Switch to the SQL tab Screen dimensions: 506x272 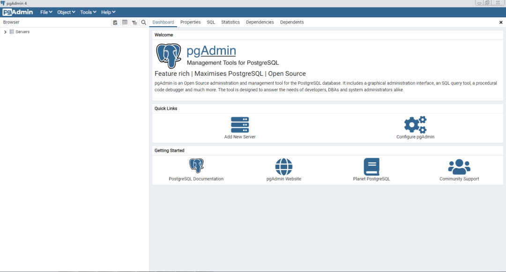(x=211, y=22)
